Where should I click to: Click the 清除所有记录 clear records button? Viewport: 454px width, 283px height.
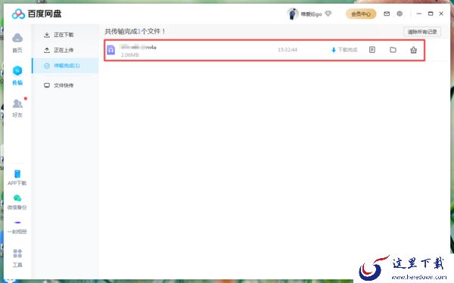coord(422,32)
